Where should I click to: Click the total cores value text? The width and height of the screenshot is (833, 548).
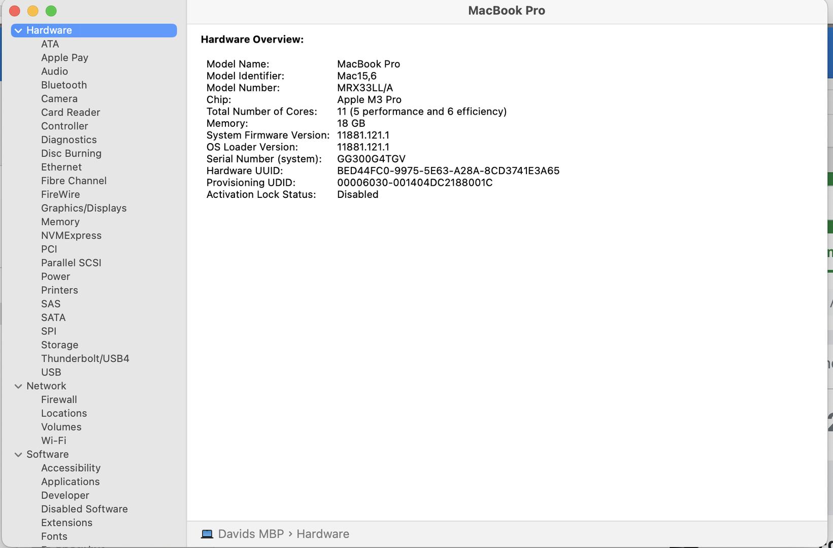pyautogui.click(x=422, y=112)
